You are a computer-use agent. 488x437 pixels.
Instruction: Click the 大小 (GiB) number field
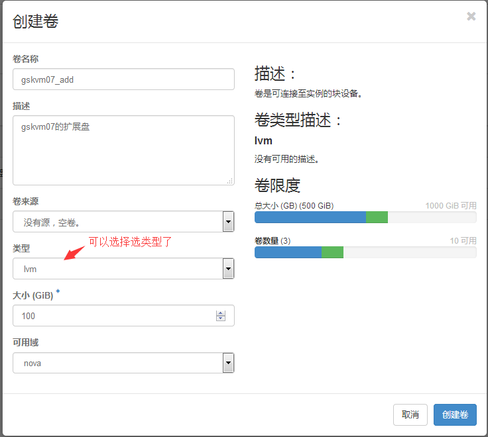(x=113, y=316)
